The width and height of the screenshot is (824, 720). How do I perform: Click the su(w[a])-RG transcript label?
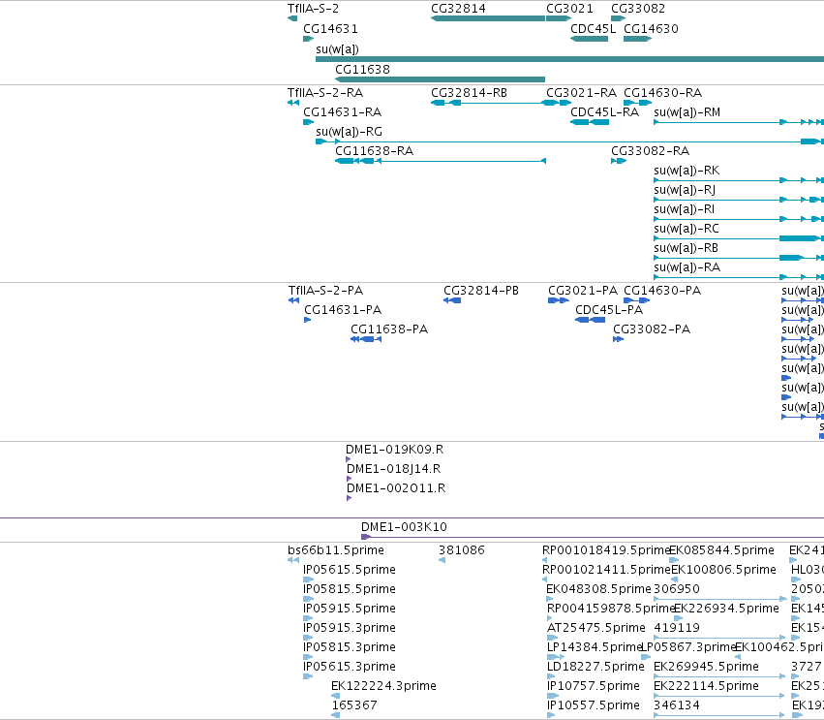(x=349, y=132)
